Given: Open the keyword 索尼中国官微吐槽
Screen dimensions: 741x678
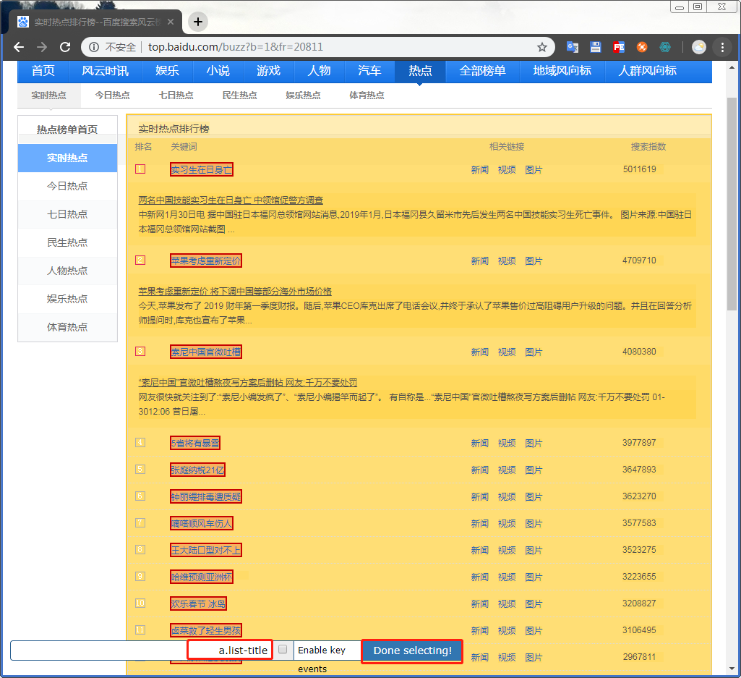Looking at the screenshot, I should pos(206,352).
